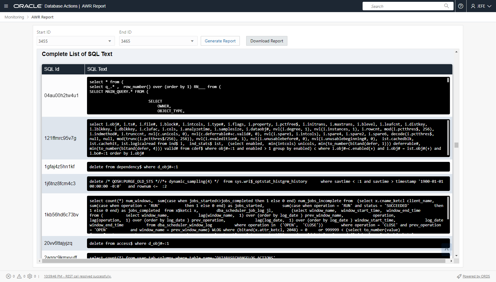Click the ORDS rocket icon
Screen dimensions: 496x282
[x=459, y=276]
